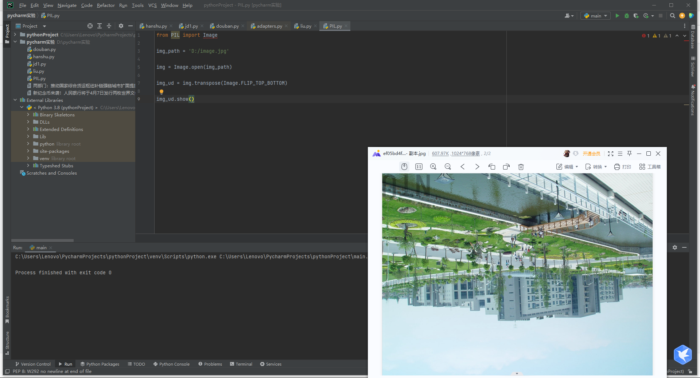
Task: Collapse the External Libraries node
Action: (x=15, y=100)
